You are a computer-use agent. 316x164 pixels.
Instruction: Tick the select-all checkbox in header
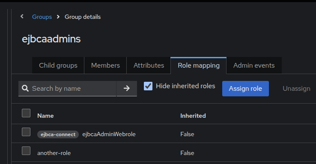pyautogui.click(x=26, y=113)
